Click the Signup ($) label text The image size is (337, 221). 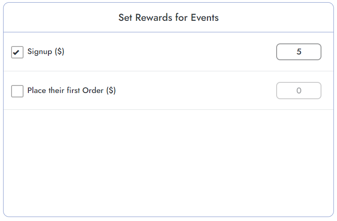[46, 51]
